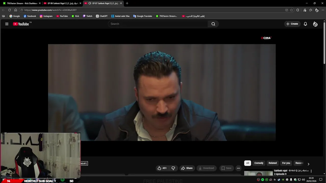
Task: Open Steam tray icon
Action: pos(279,180)
